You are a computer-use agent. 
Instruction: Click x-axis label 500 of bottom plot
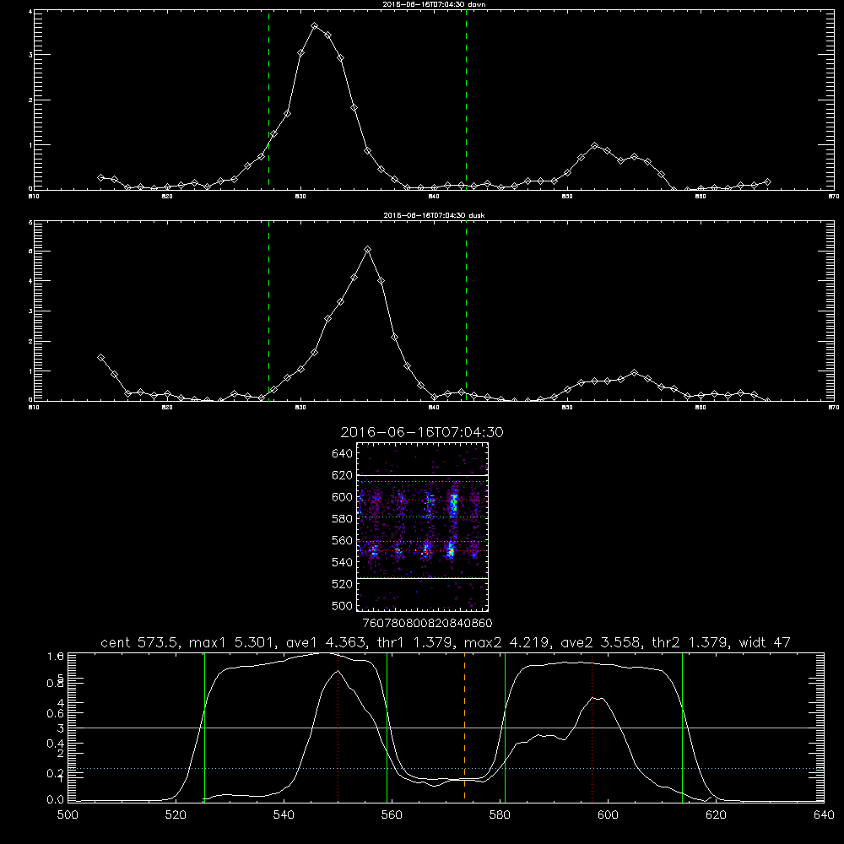[68, 815]
